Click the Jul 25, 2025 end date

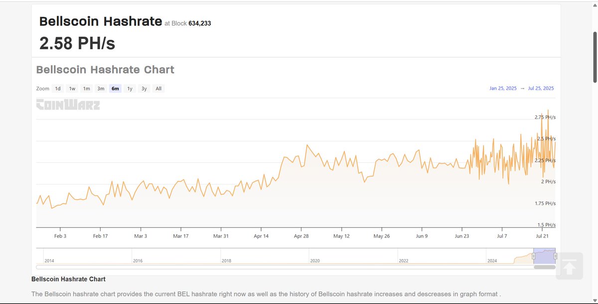541,89
